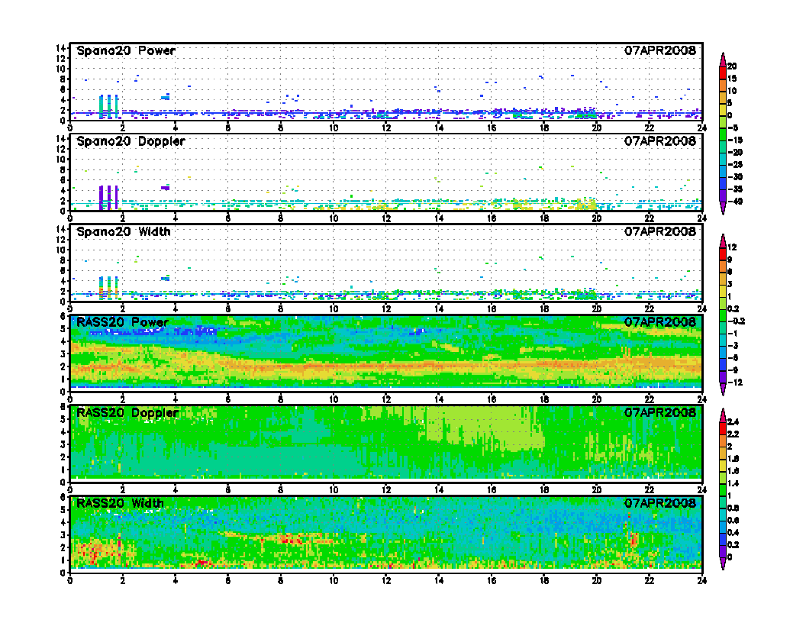Click the "1.4" label on the bottom colorbar
806x623 pixels.
733,483
